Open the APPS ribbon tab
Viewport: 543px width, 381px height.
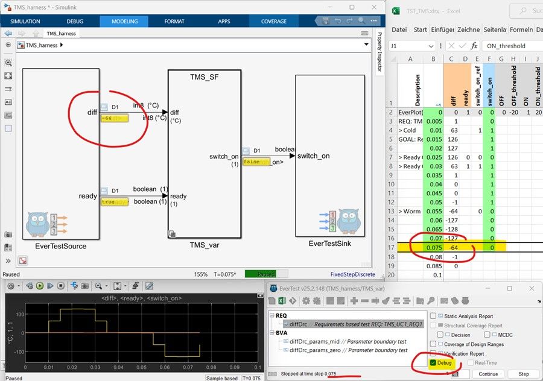(224, 21)
